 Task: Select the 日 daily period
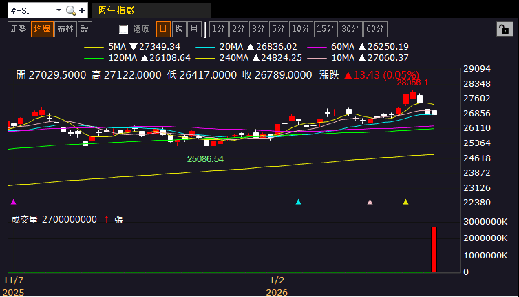pyautogui.click(x=164, y=29)
